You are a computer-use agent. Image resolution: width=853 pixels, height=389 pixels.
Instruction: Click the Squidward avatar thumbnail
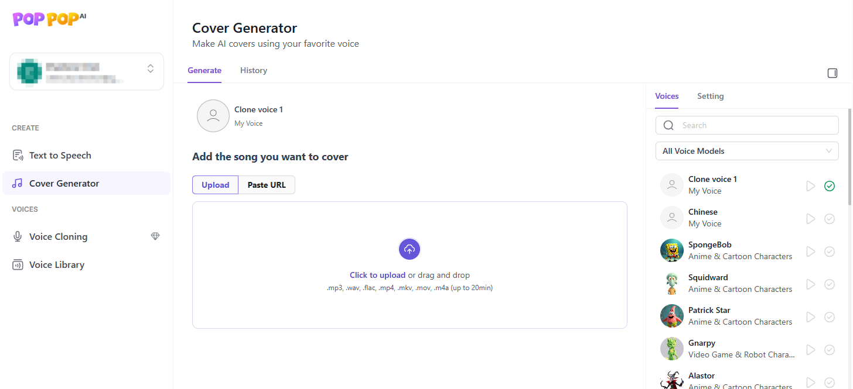[672, 283]
